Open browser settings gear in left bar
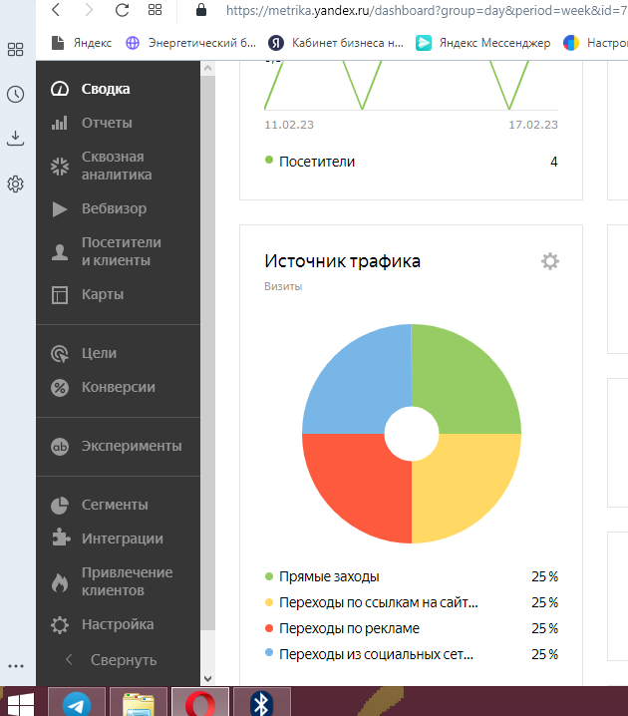The width and height of the screenshot is (628, 716). tap(16, 183)
